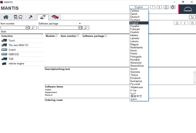196x133 pixels.
Task: Select vehicle engine entry
Action: coord(22,64)
